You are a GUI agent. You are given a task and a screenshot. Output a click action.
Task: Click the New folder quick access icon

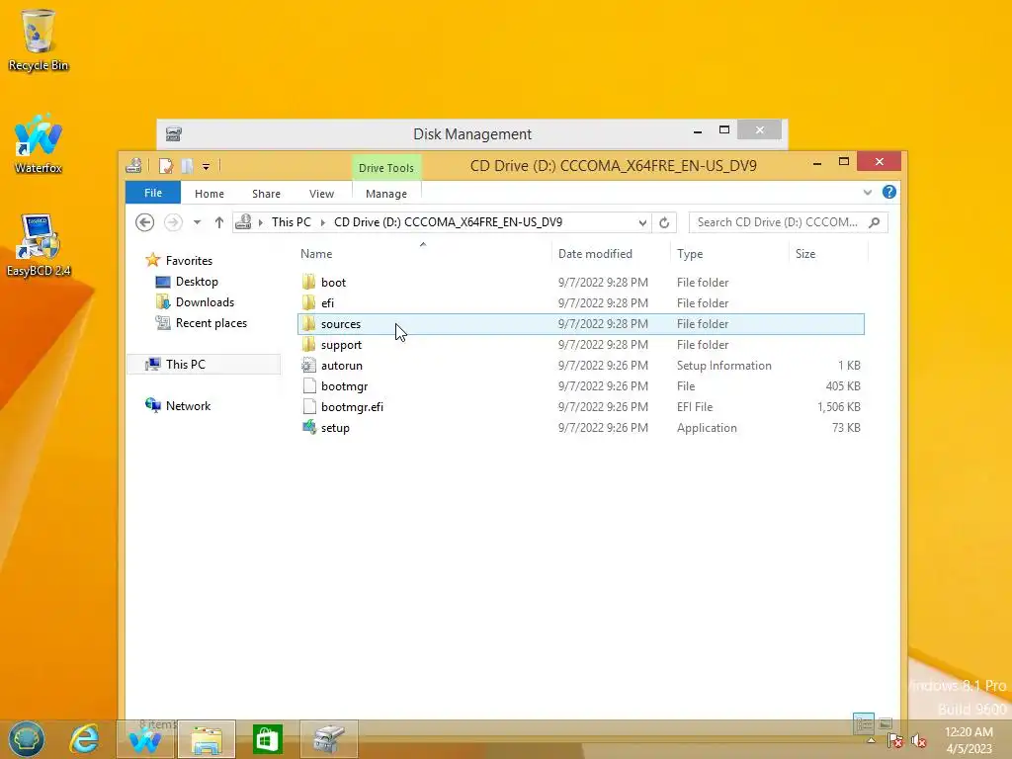(187, 166)
